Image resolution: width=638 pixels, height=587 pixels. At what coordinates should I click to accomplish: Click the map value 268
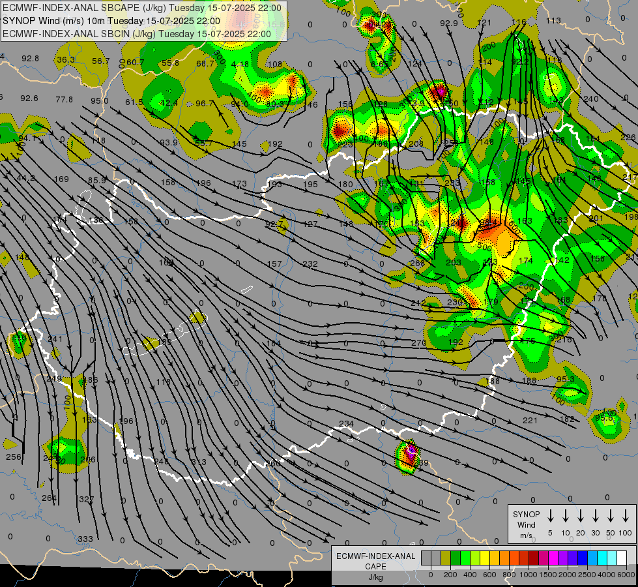point(418,263)
